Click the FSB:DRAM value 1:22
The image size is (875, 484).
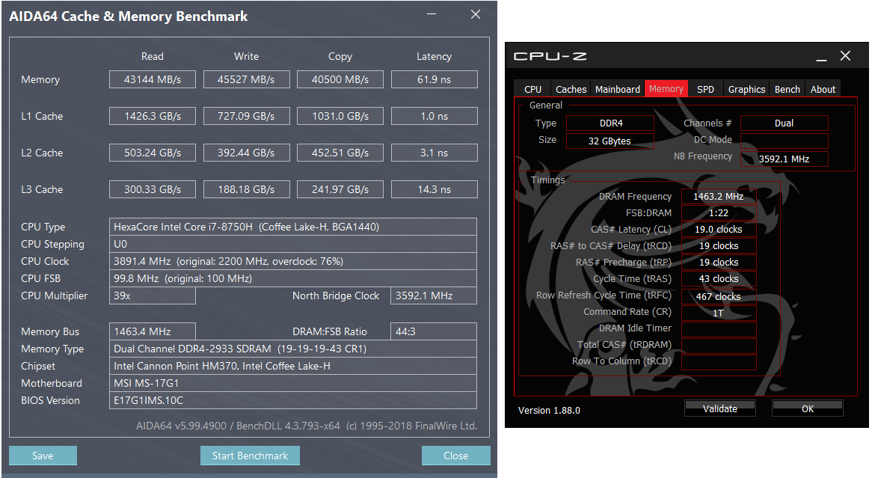point(719,212)
